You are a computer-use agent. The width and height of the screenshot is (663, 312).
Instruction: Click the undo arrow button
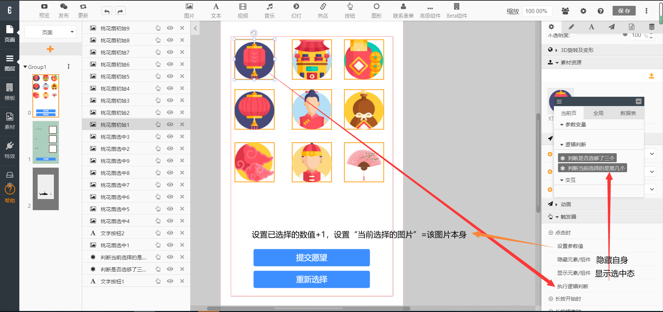pyautogui.click(x=107, y=11)
